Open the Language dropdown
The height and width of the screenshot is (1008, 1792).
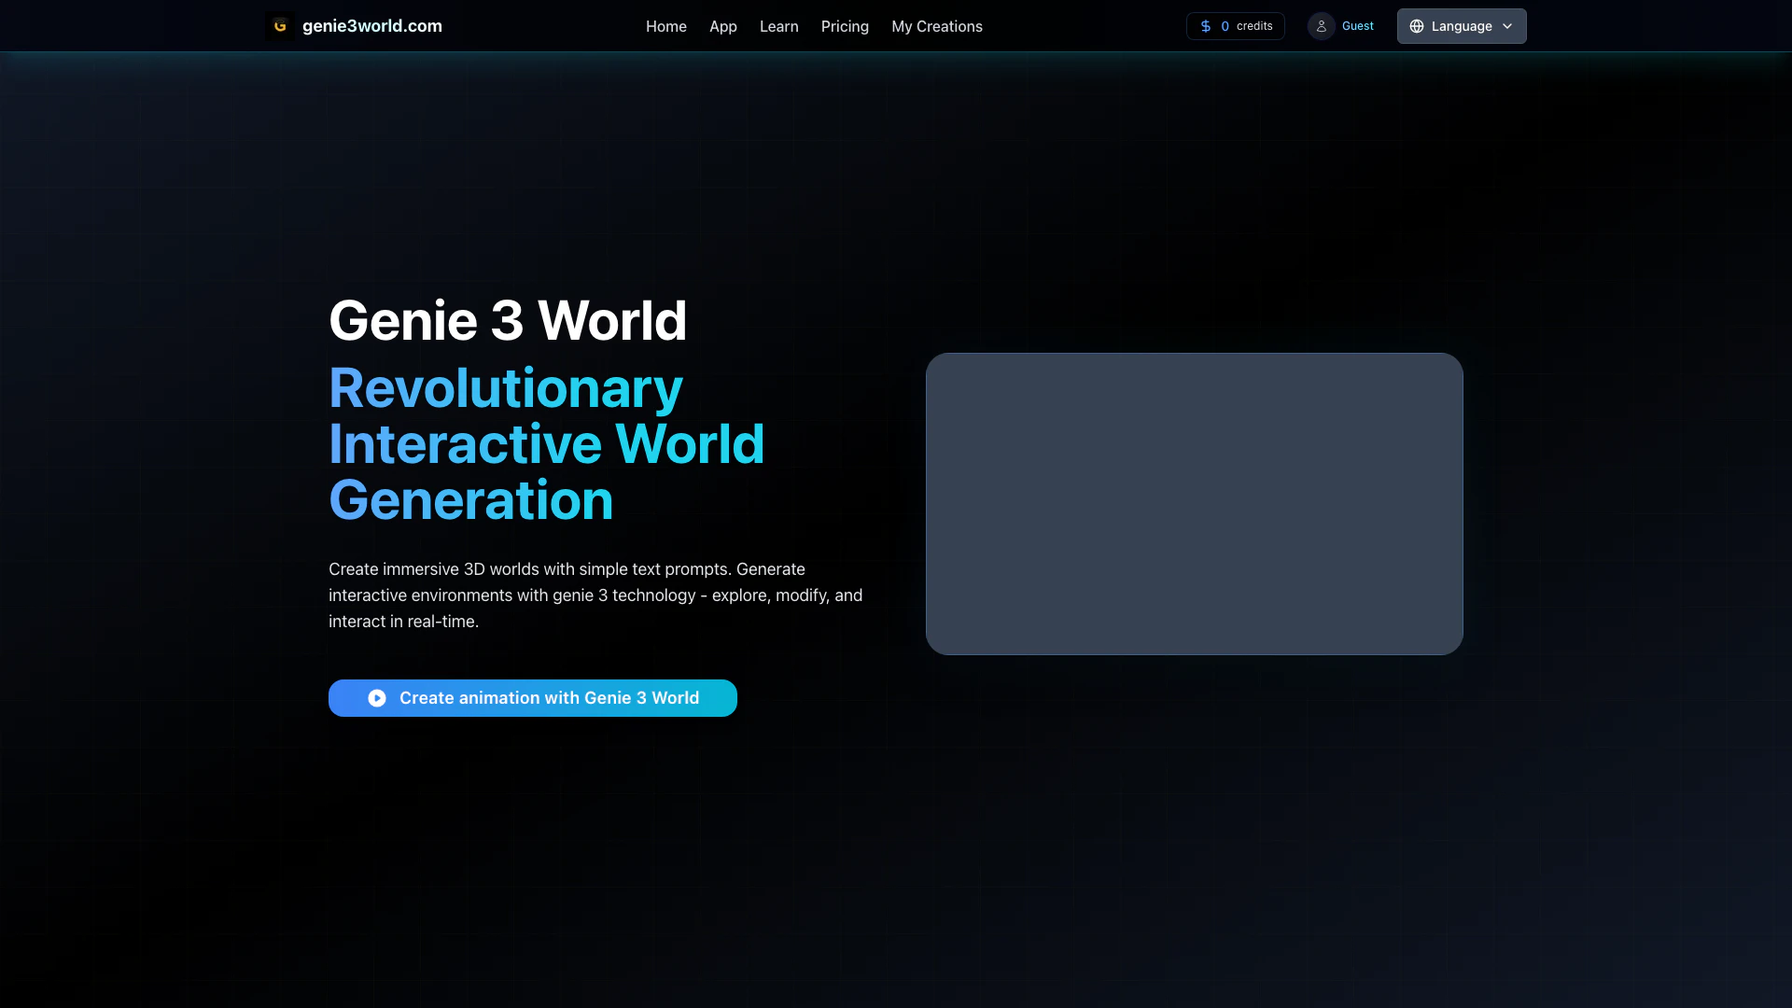(x=1461, y=26)
